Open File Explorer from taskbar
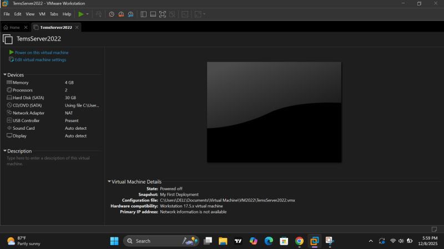The width and height of the screenshot is (444, 249). coord(223,241)
